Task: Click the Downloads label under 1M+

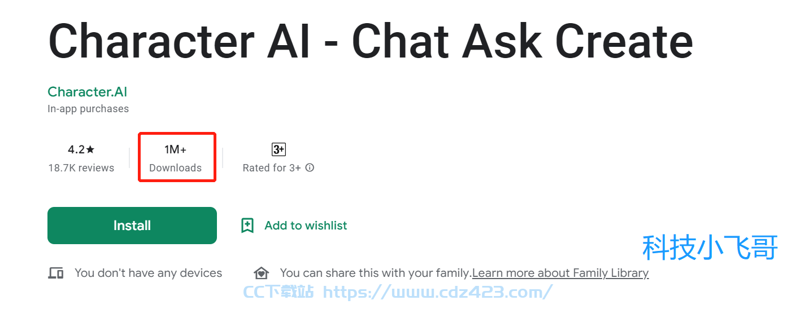Action: click(175, 168)
